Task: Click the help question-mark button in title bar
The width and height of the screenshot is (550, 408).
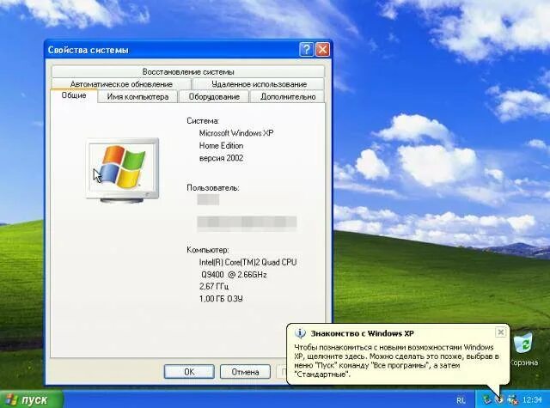Action: (x=307, y=50)
